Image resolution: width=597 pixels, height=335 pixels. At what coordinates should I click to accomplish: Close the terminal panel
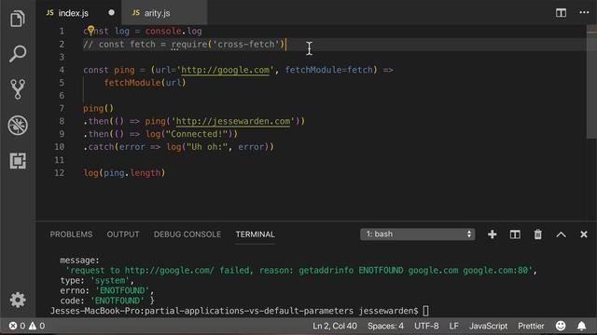coord(584,234)
